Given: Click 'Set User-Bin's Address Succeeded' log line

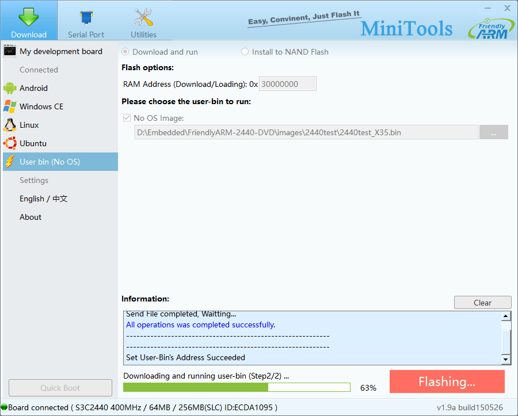Looking at the screenshot, I should pyautogui.click(x=186, y=357).
